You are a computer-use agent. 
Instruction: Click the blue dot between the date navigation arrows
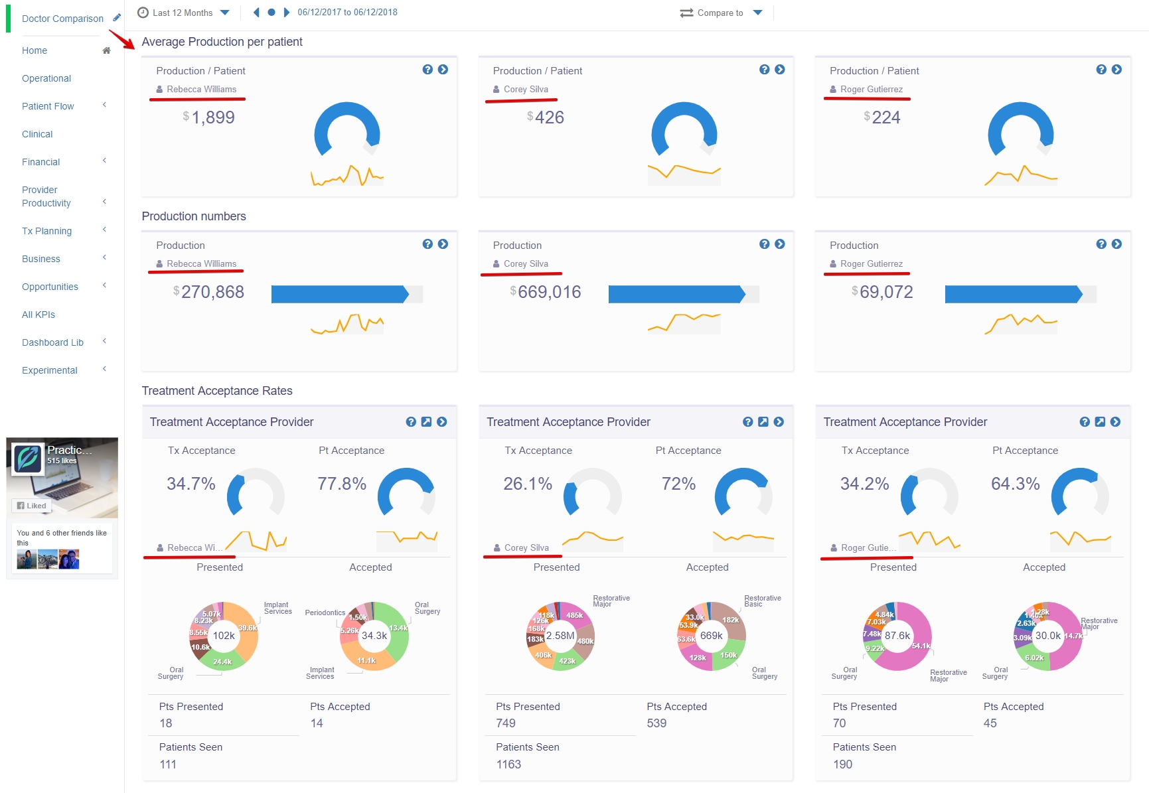(x=271, y=11)
